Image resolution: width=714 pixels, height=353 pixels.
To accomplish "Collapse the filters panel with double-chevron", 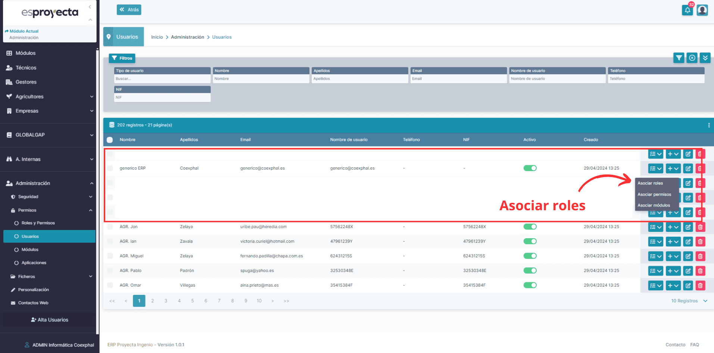I will coord(705,58).
